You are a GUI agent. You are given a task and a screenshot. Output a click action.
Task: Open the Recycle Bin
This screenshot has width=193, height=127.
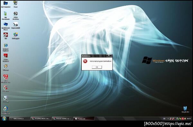point(185,110)
